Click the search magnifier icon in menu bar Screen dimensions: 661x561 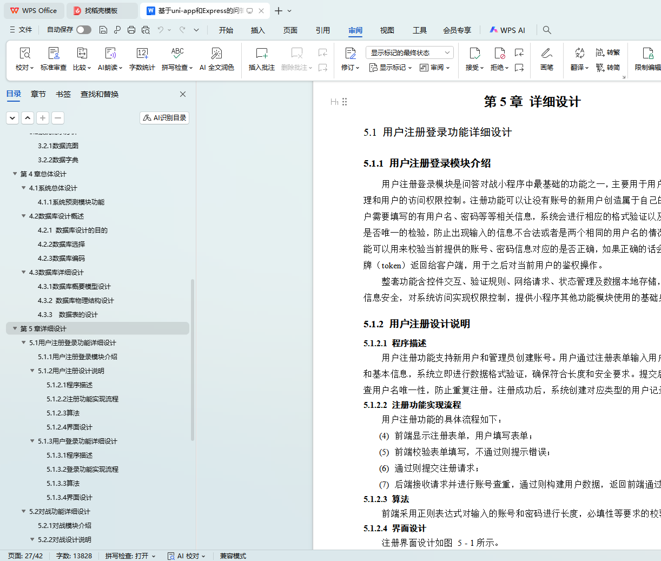[547, 30]
